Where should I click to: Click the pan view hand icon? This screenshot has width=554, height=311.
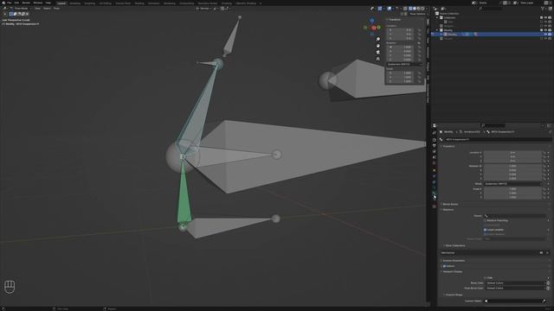click(x=378, y=46)
